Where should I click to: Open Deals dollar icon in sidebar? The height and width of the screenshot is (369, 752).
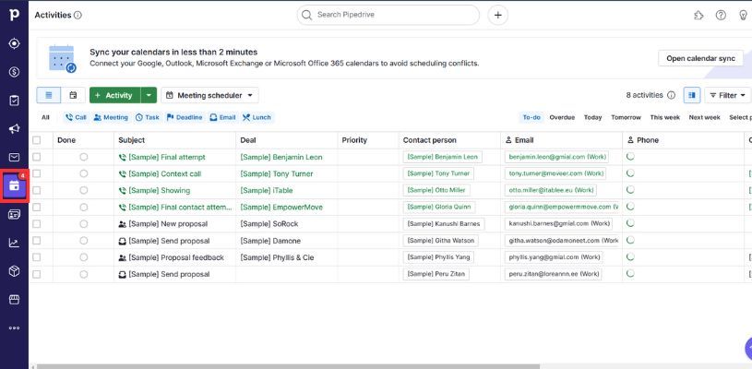tap(14, 72)
